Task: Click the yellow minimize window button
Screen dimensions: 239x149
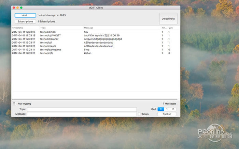Action: point(17,7)
